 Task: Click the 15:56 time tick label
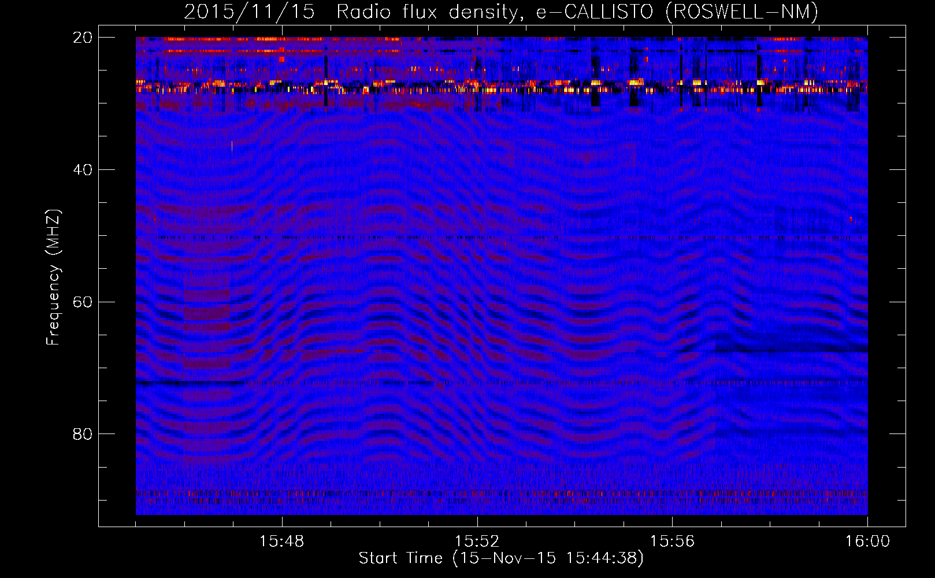[x=672, y=542]
